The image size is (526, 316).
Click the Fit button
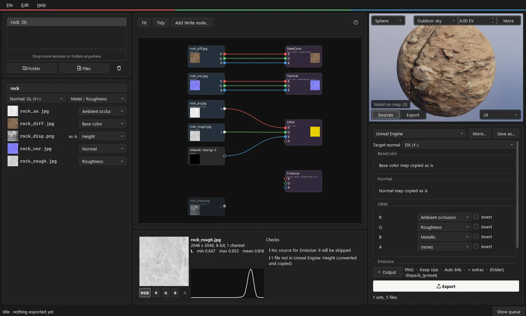(144, 23)
